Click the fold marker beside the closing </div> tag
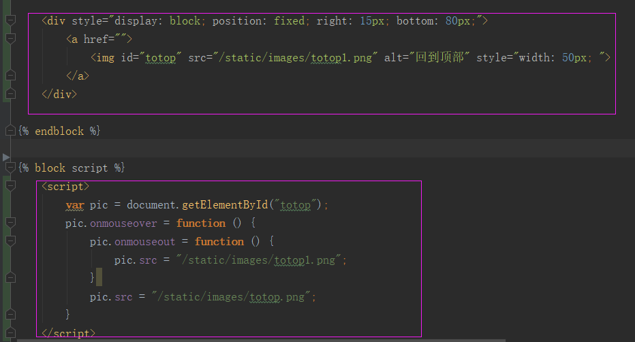Image resolution: width=635 pixels, height=342 pixels. point(10,94)
